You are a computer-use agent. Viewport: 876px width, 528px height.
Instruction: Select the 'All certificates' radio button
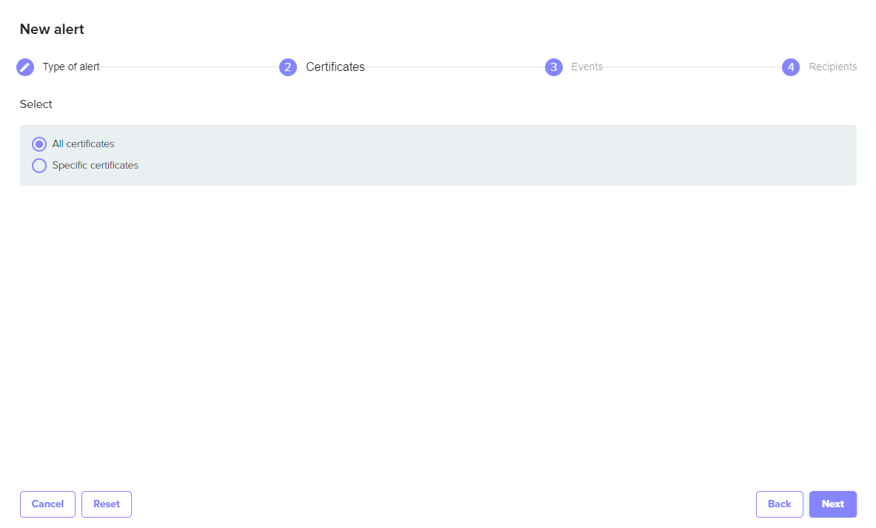(39, 144)
